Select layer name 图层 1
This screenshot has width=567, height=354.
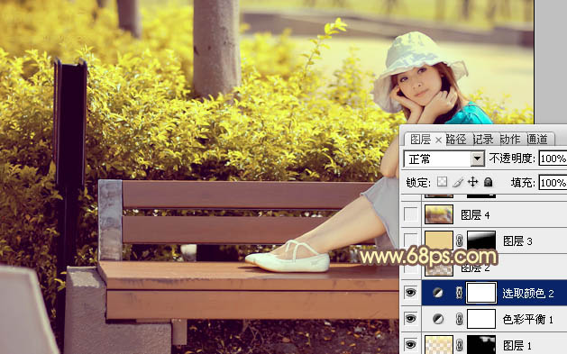pos(517,345)
